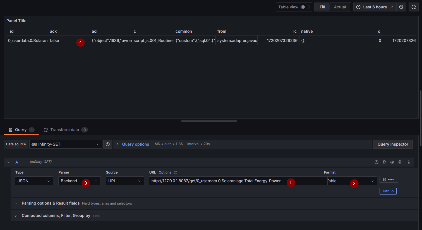
Task: Delete query A with the trash icon
Action: point(400,162)
